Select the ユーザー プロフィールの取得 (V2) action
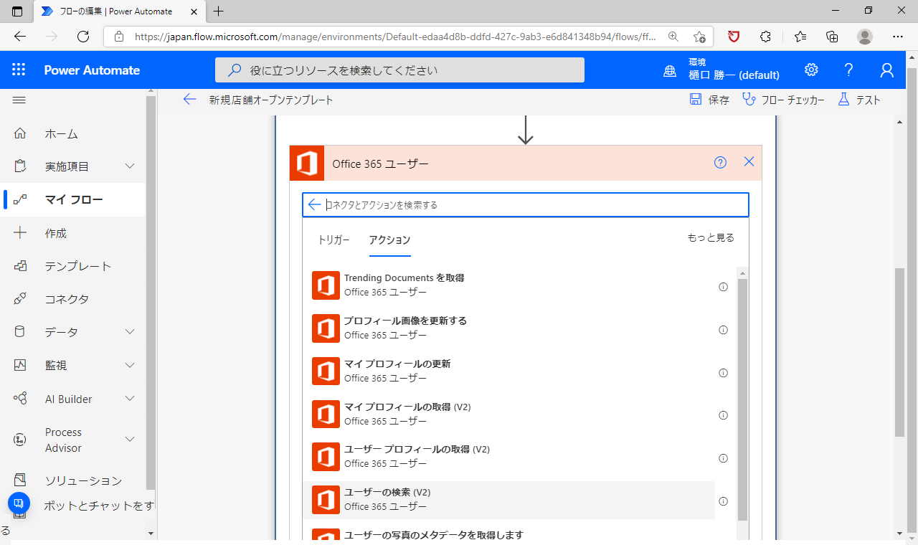Viewport: 918px width, 545px height. click(x=508, y=456)
